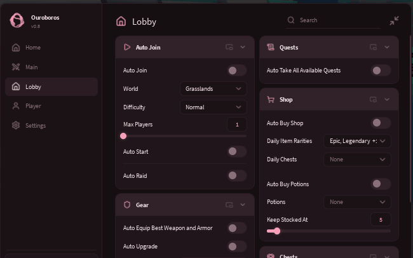This screenshot has height=258, width=413.
Task: Click the Lobby house icon in sidebar
Action: pos(16,86)
